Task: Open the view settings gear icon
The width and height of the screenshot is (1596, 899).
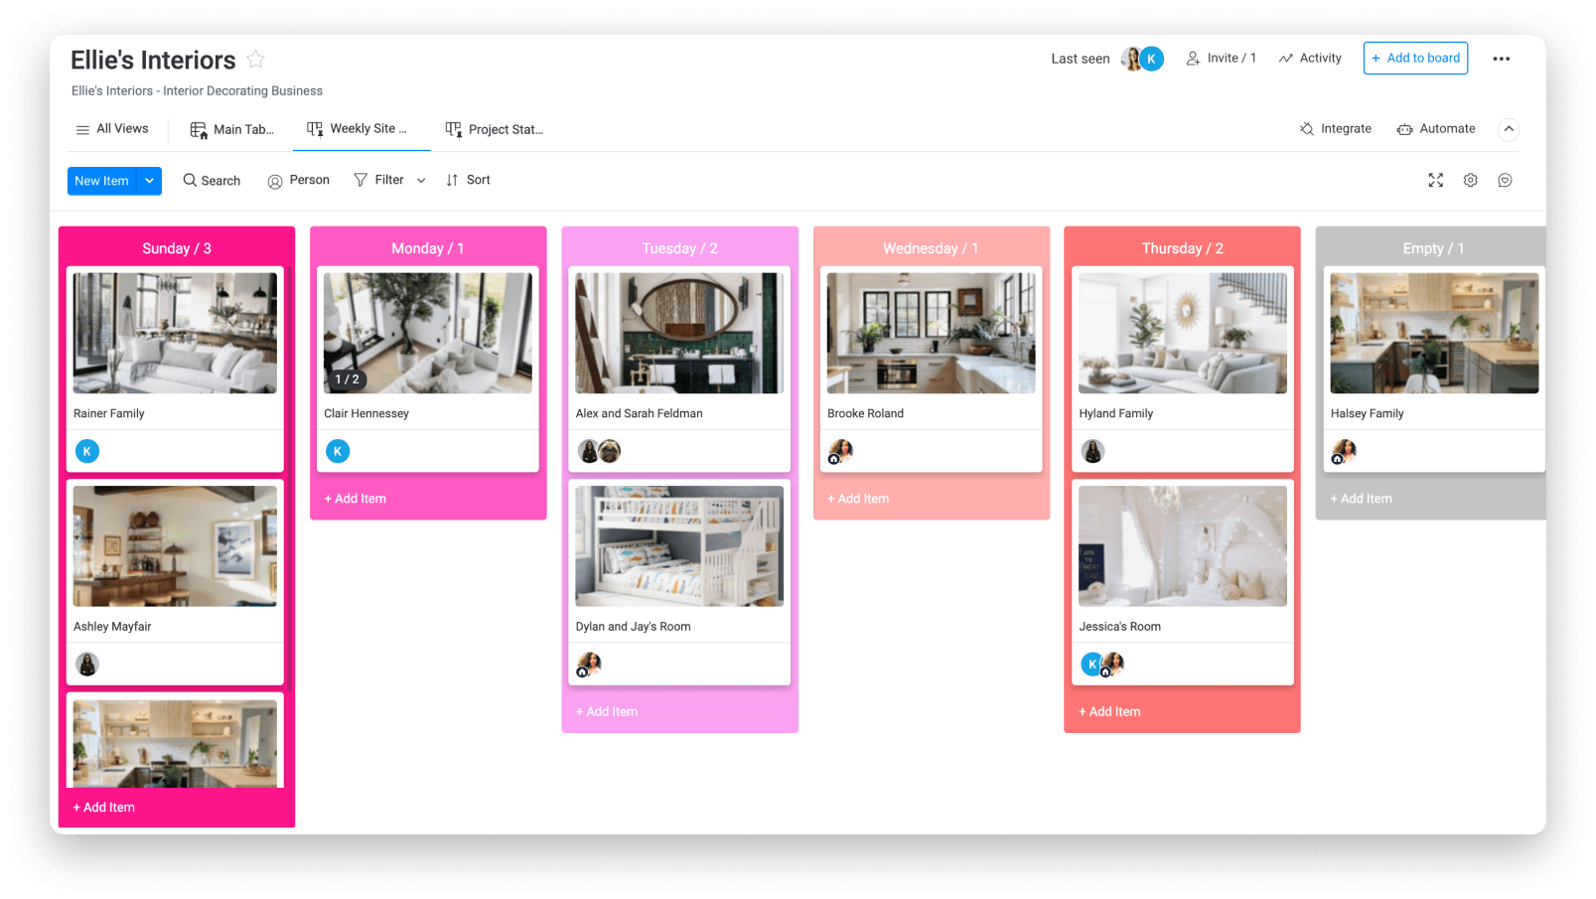Action: pyautogui.click(x=1470, y=180)
